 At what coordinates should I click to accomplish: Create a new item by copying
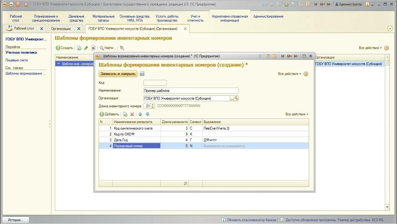click(x=79, y=48)
